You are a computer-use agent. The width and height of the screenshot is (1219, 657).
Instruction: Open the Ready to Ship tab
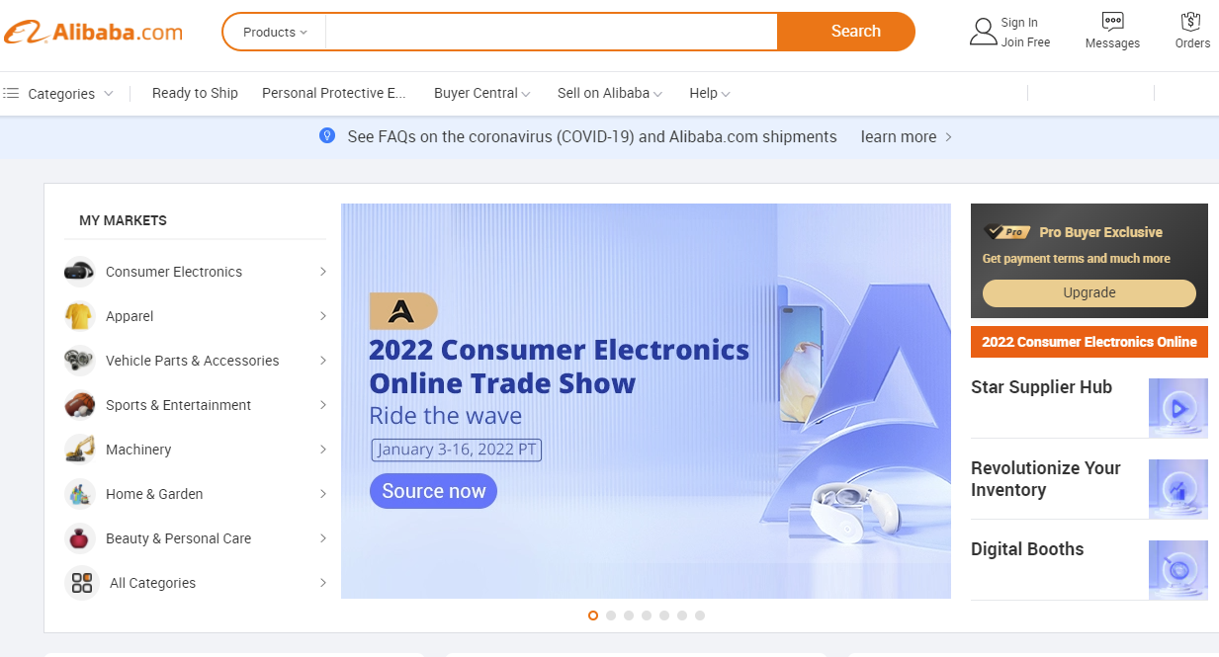point(195,93)
